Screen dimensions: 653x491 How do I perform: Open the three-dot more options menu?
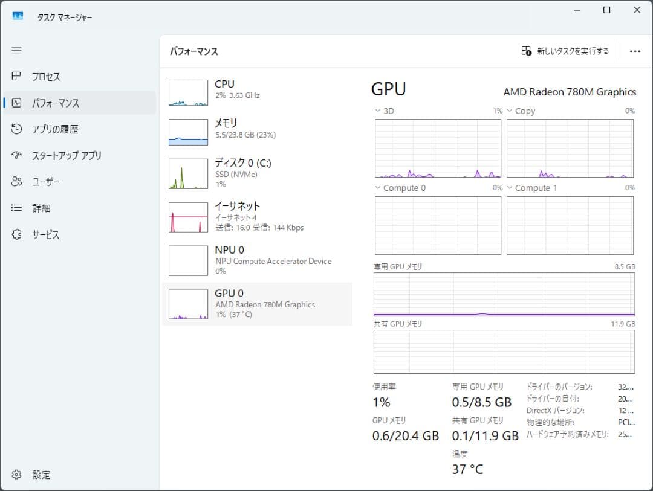(635, 51)
